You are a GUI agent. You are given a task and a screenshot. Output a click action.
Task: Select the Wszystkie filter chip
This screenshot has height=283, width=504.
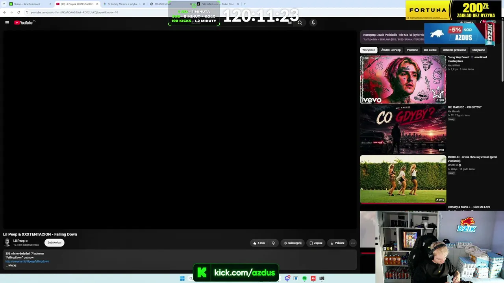click(369, 50)
